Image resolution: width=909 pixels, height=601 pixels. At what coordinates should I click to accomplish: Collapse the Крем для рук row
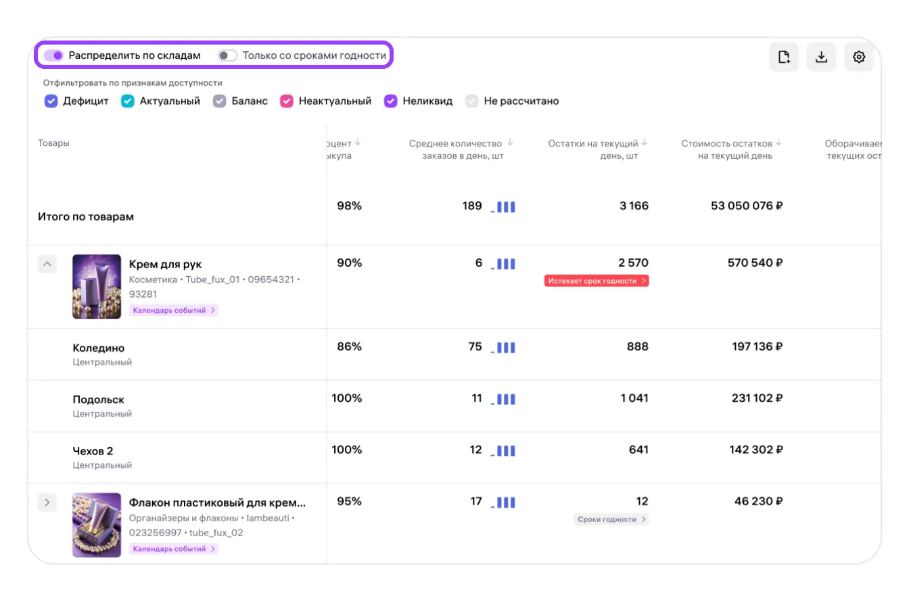(x=47, y=264)
